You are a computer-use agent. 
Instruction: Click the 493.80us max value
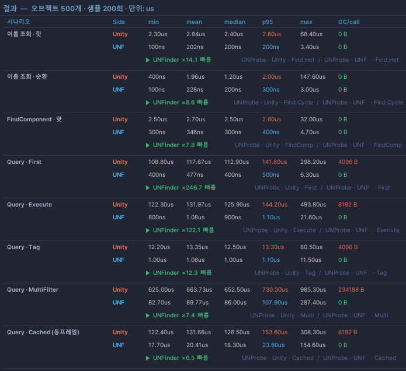[x=313, y=205]
